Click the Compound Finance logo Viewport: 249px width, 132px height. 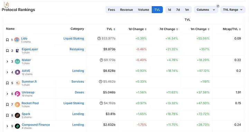(17, 126)
